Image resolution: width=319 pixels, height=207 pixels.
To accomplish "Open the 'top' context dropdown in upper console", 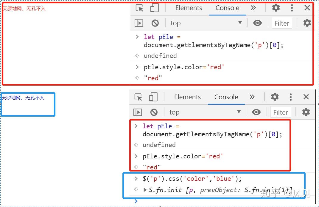I will pos(206,23).
